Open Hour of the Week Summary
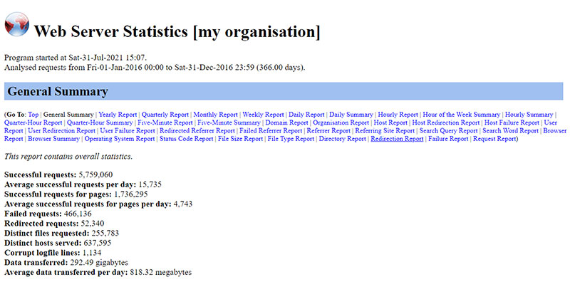 tap(462, 115)
